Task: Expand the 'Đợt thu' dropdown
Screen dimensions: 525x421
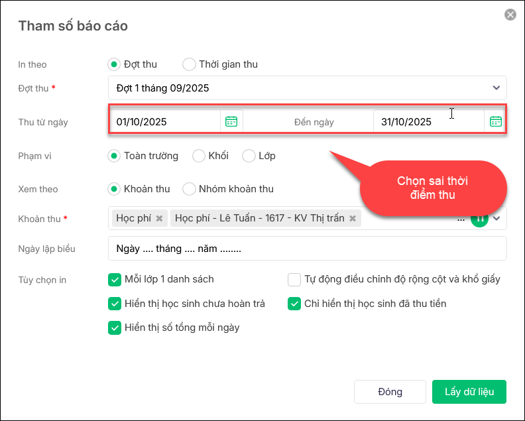Action: pyautogui.click(x=496, y=88)
